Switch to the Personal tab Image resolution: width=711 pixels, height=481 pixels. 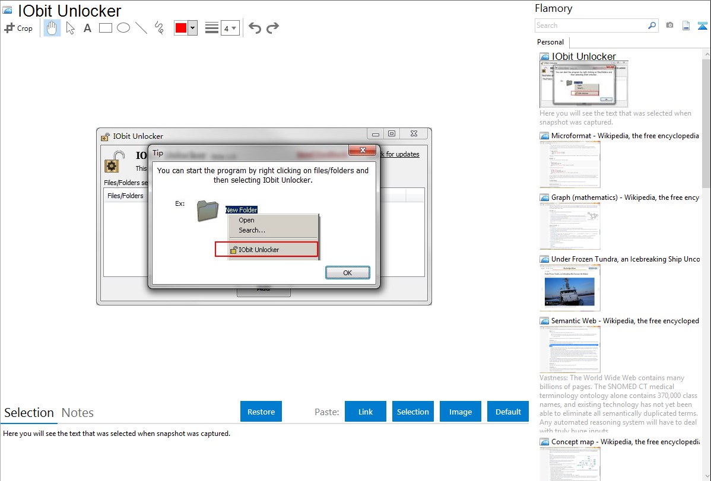pos(551,42)
